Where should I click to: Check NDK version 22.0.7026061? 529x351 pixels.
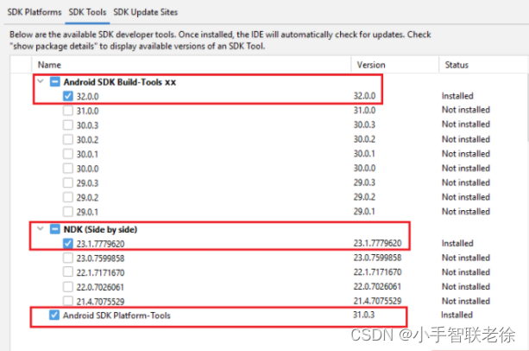[68, 287]
